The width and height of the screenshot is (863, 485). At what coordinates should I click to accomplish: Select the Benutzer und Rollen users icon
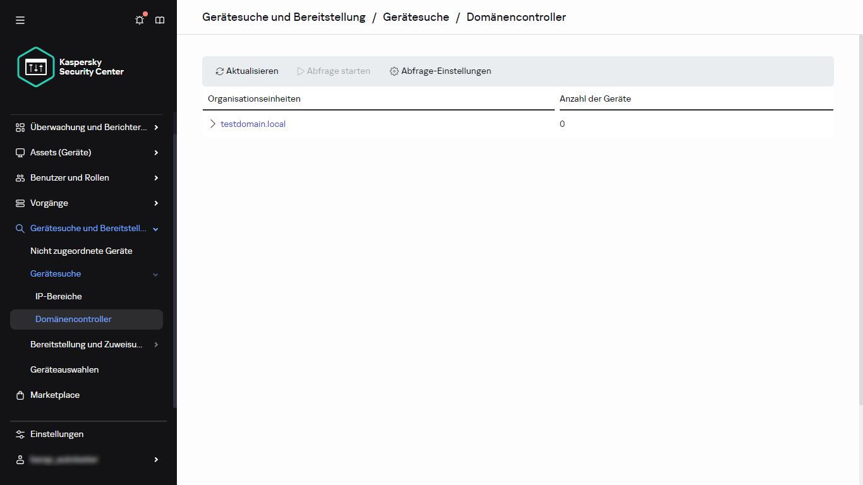click(20, 177)
